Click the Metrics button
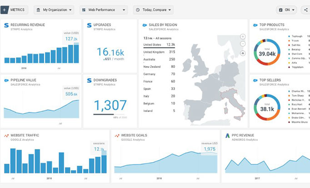The width and height of the screenshot is (310, 188). click(x=17, y=10)
